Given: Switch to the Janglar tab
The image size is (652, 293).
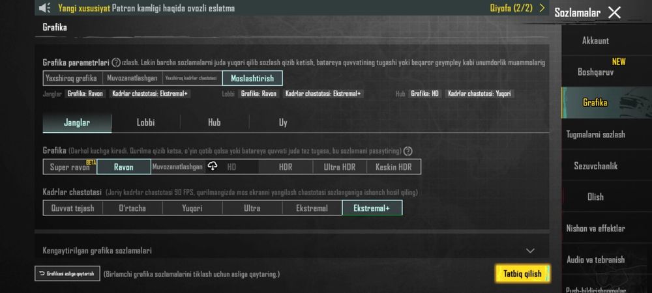Looking at the screenshot, I should click(77, 122).
